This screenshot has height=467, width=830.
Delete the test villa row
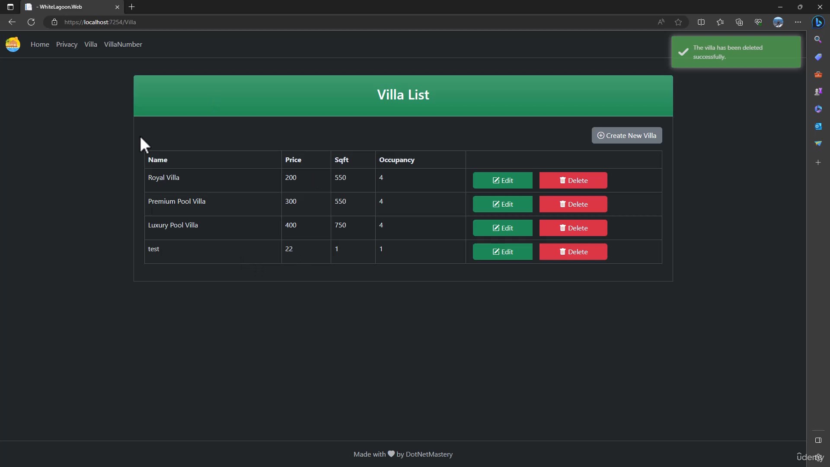point(573,252)
